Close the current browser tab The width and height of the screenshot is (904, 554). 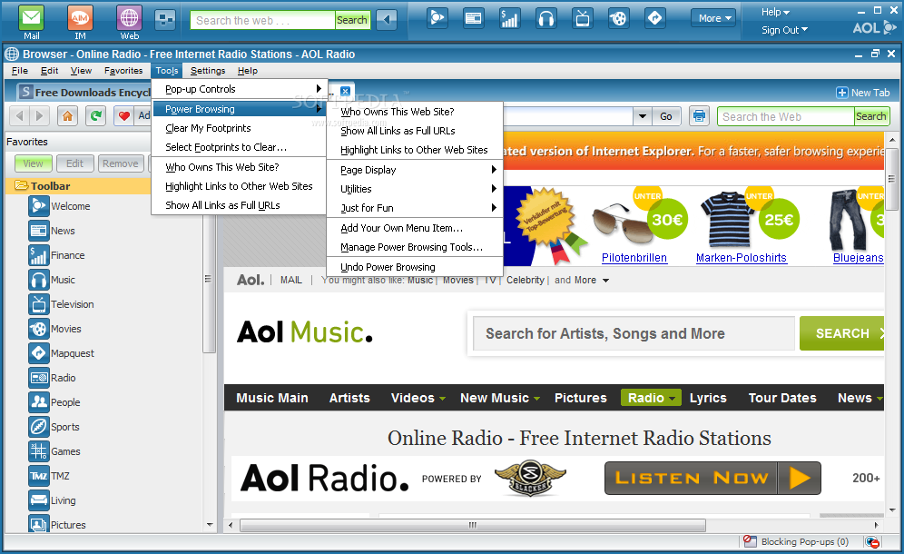[x=345, y=91]
